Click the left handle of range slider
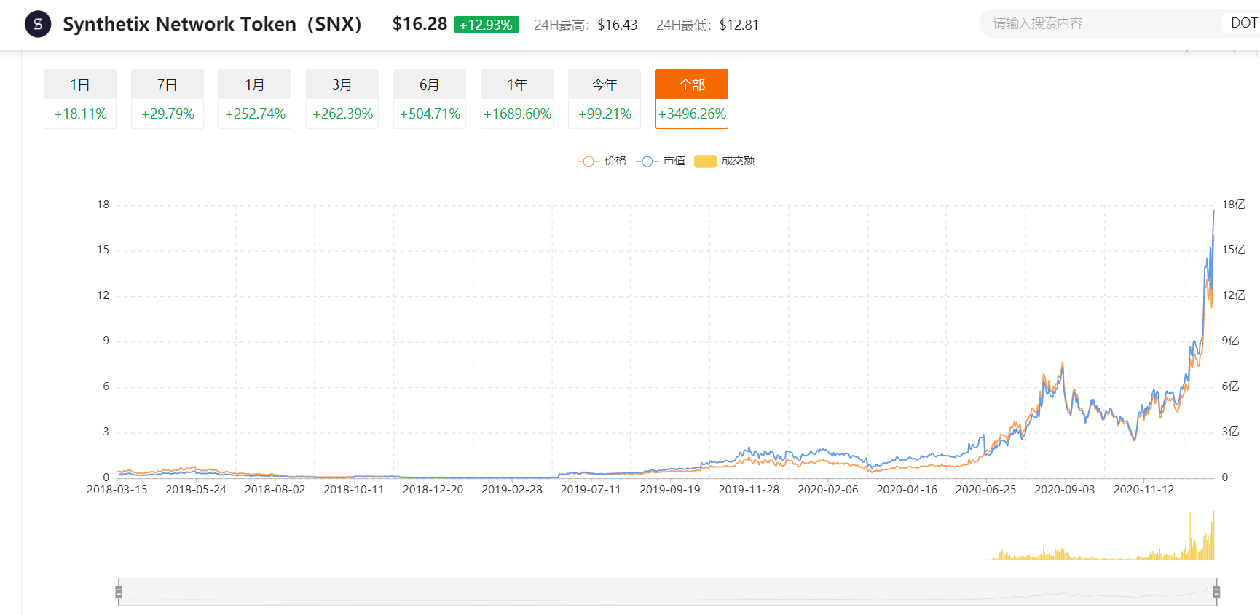The height and width of the screenshot is (615, 1260). click(x=119, y=592)
